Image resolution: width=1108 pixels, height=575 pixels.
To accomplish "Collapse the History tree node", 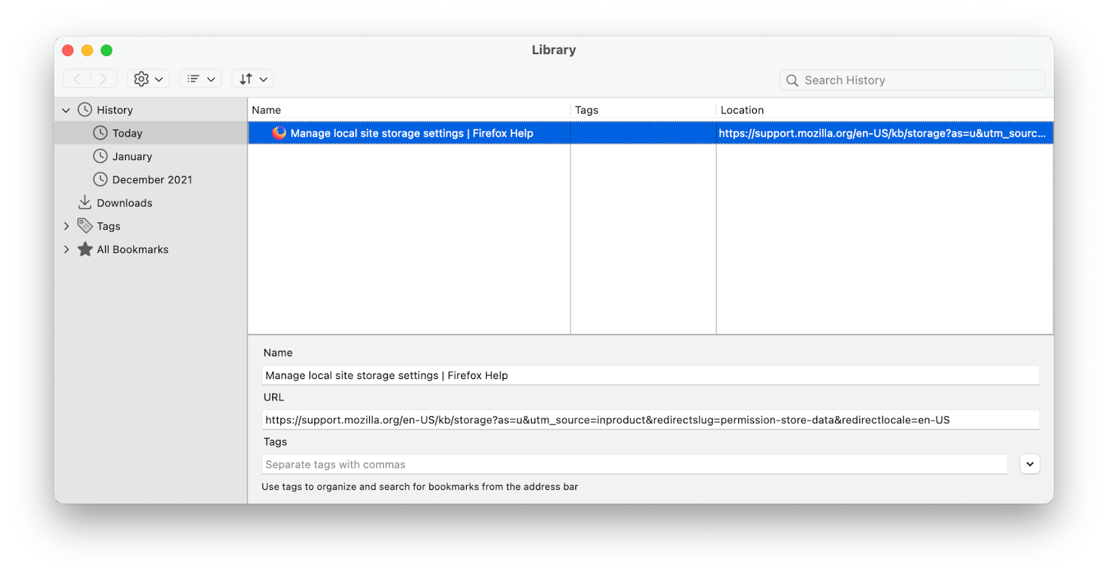I will (x=66, y=110).
